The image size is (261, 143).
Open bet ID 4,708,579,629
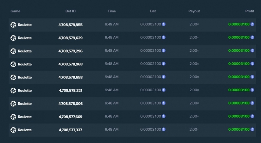[x=70, y=38]
